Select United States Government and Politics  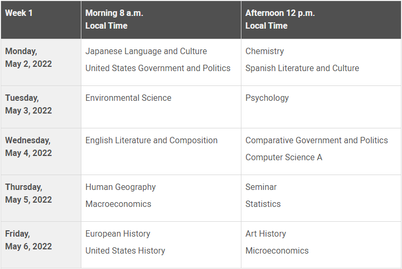click(158, 68)
